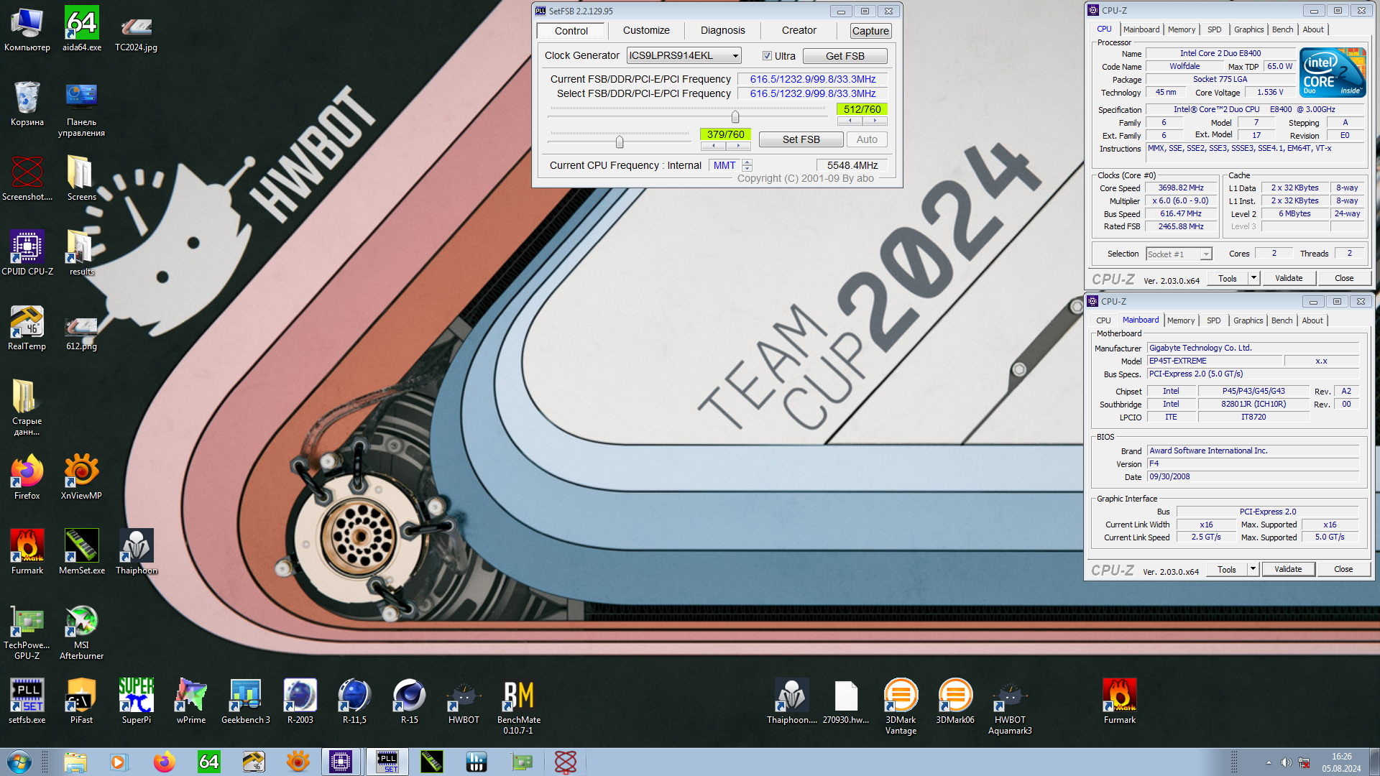Click the Set FSB button

tap(801, 139)
